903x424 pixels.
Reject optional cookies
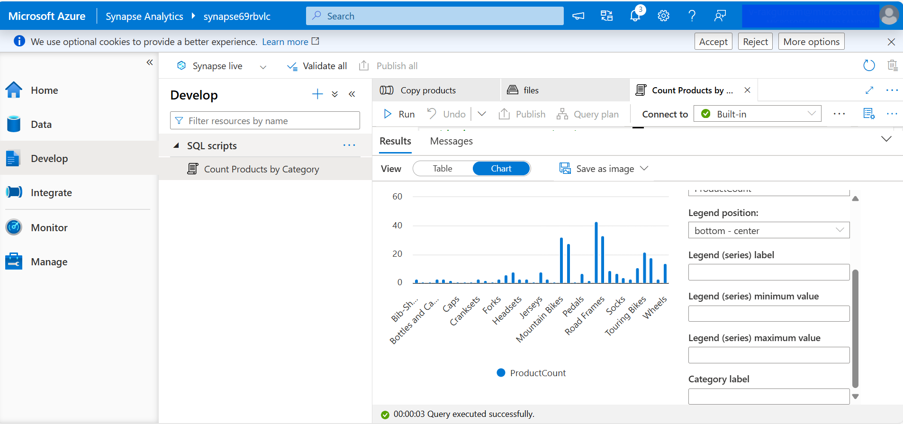(x=755, y=42)
